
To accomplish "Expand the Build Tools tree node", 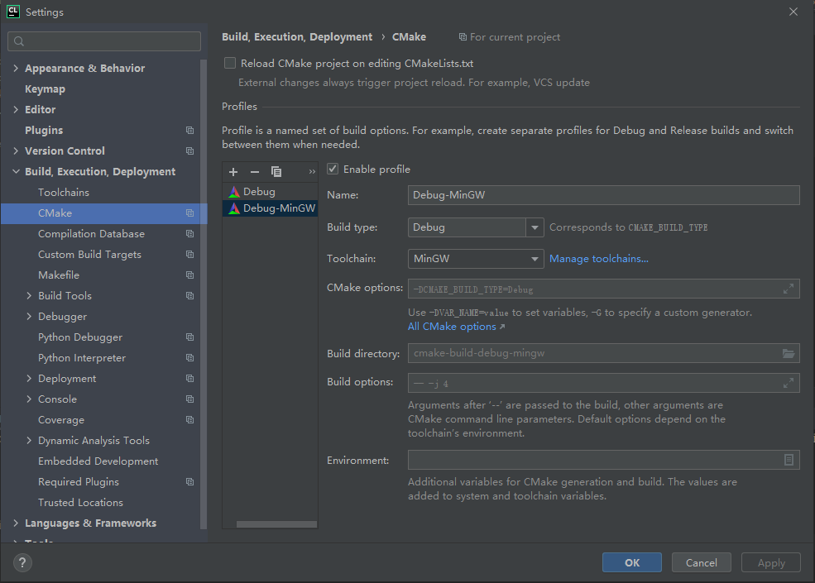I will tap(30, 296).
